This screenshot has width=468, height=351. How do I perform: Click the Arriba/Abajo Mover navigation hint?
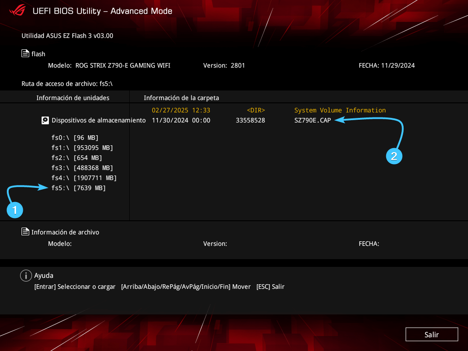pos(186,287)
